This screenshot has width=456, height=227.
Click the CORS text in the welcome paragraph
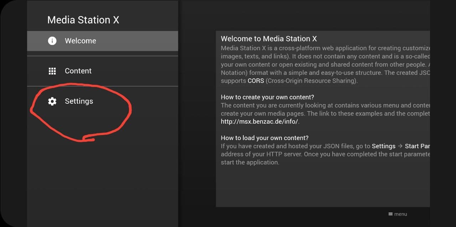click(255, 81)
